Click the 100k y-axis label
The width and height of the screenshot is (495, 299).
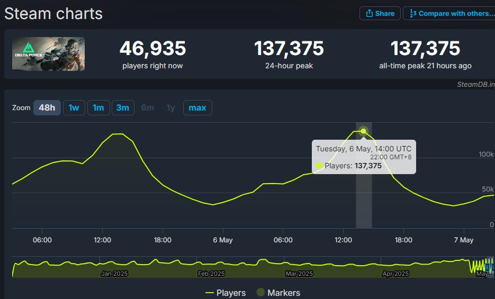486,154
